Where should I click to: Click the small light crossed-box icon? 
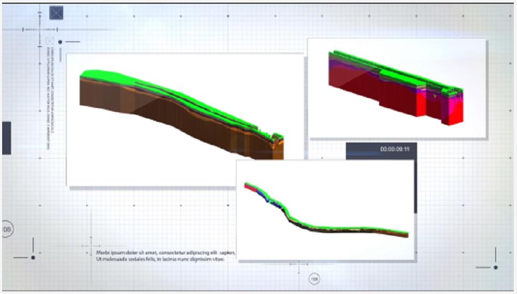coord(50,41)
